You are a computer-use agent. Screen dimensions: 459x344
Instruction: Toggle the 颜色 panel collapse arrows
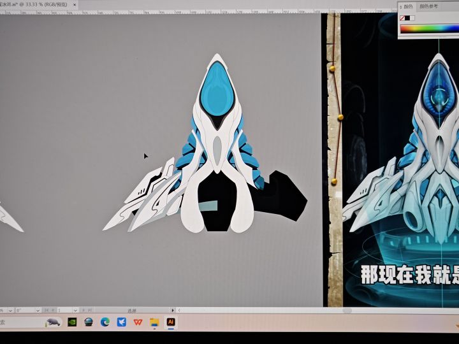[401, 7]
